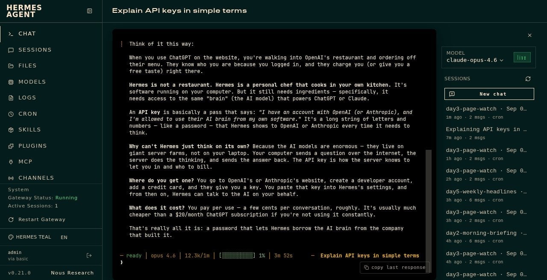This screenshot has height=280, width=547.
Task: Open the Skills page
Action: tap(51, 130)
